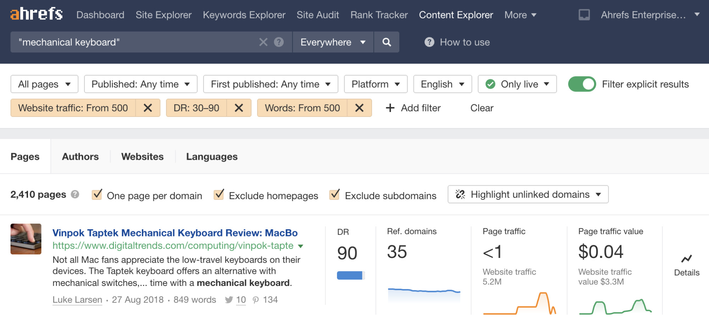Uncheck Exclude subdomains checkbox
Image resolution: width=709 pixels, height=326 pixels.
[x=334, y=195]
